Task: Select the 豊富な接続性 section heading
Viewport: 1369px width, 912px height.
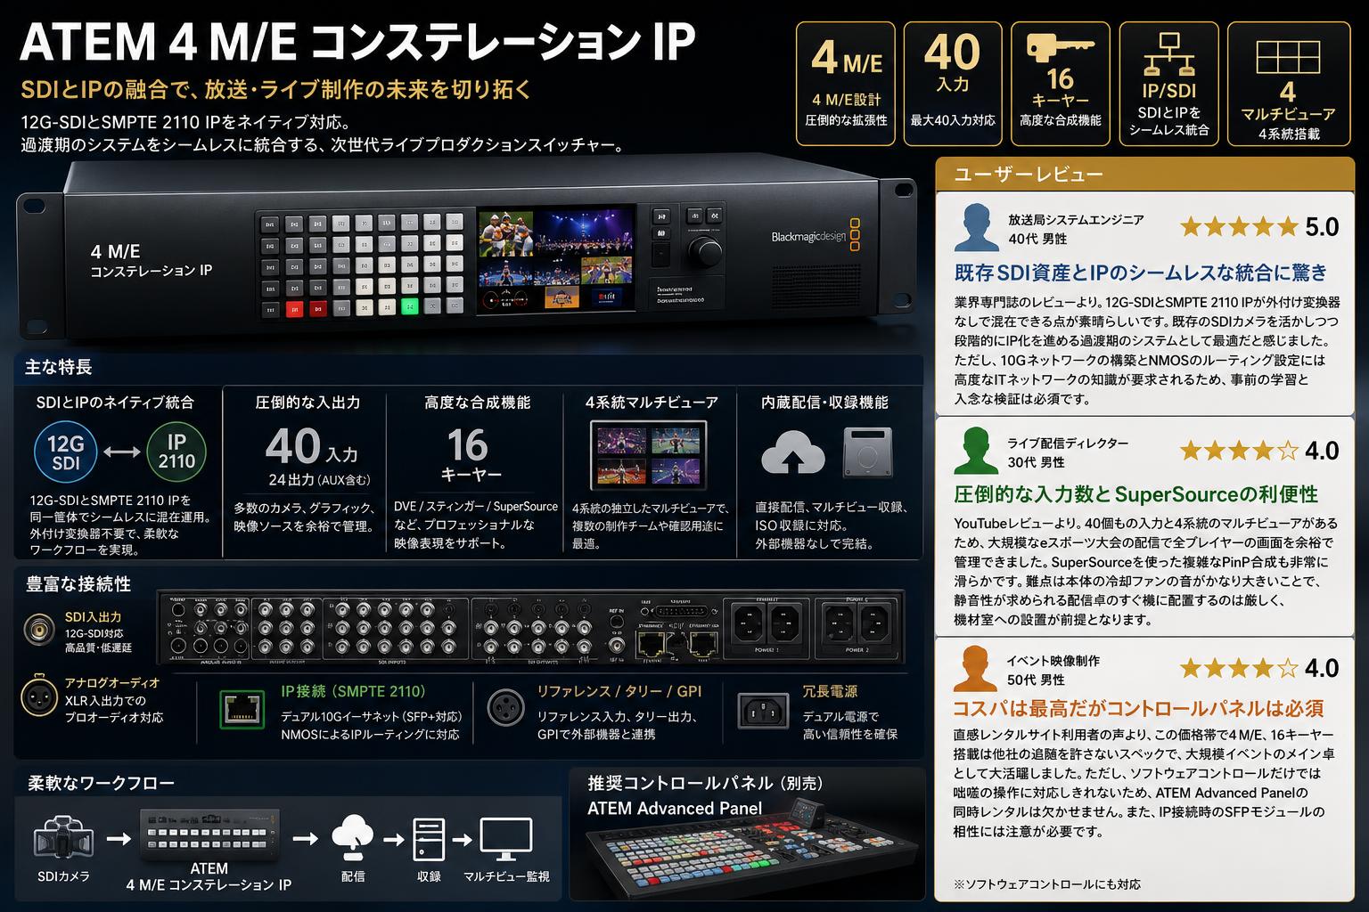Action: point(79,583)
